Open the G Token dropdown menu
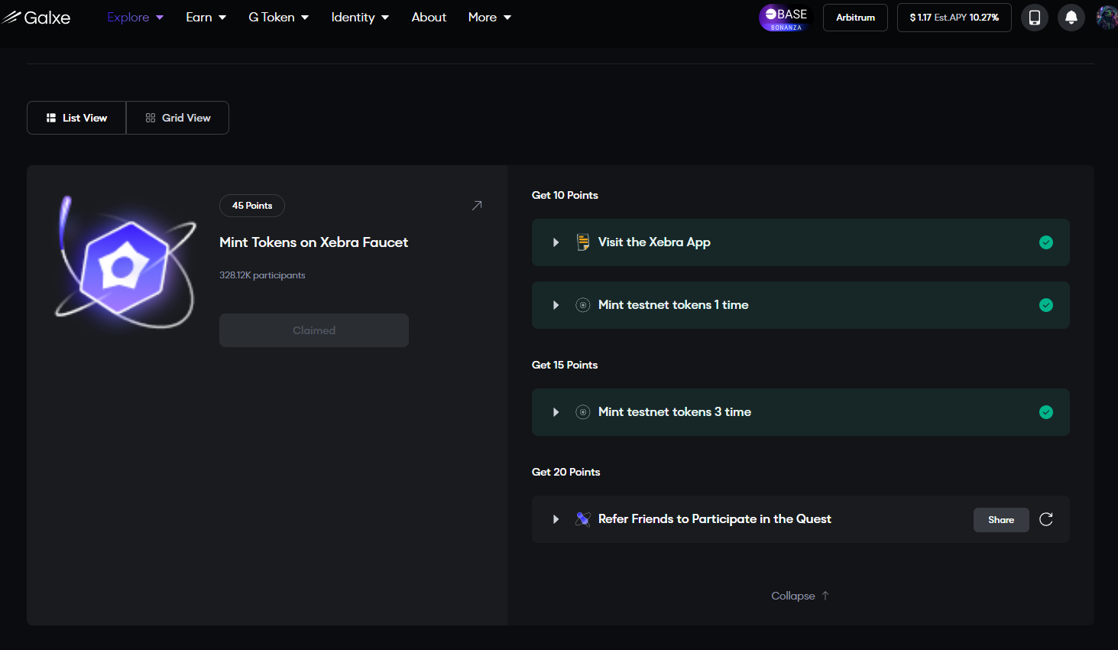This screenshot has width=1118, height=650. pos(278,17)
